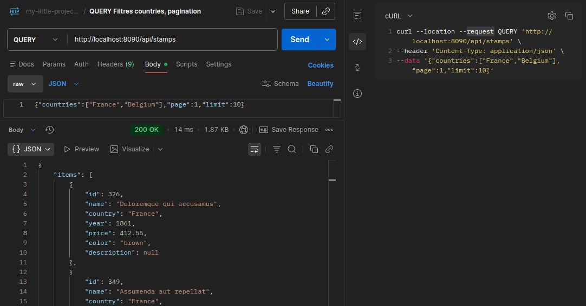Click the "brown" color value
Viewport: 586px width, 306px height.
point(133,243)
